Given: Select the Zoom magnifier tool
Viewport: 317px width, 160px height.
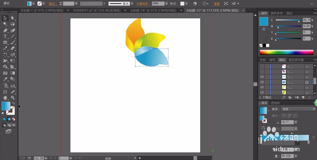Looking at the screenshot, I should pos(13,98).
